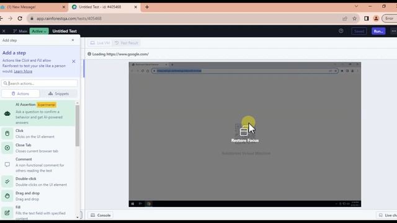
Task: Open the Learn More link
Action: point(23,71)
